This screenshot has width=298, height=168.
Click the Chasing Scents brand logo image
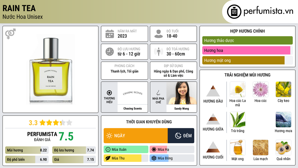133,93
